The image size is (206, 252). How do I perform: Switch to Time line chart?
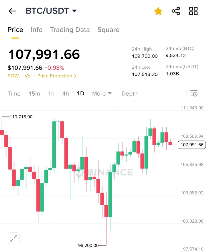pos(14,94)
